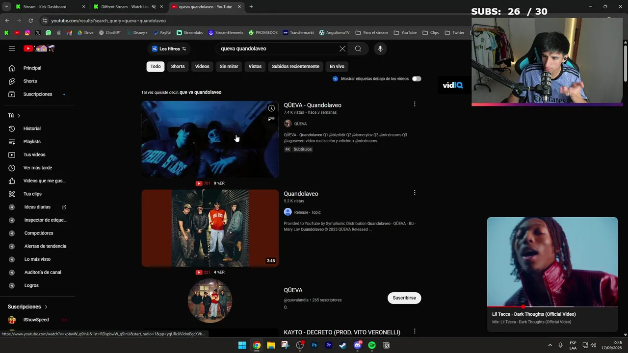Open the YouTube hamburger guide menu
This screenshot has height=353, width=628.
point(12,49)
